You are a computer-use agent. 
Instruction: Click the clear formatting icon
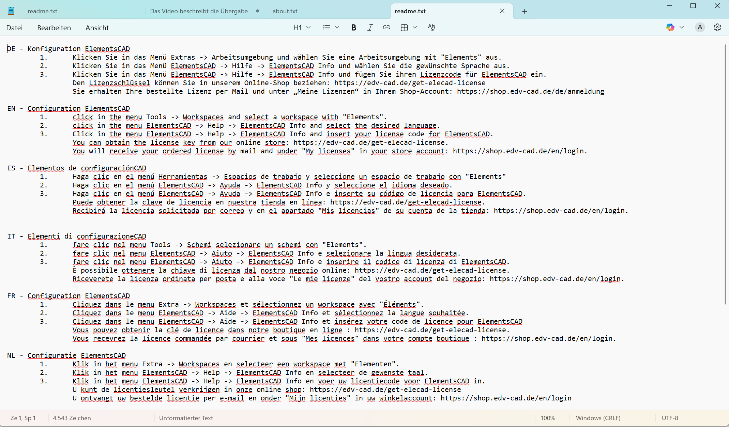(x=431, y=28)
